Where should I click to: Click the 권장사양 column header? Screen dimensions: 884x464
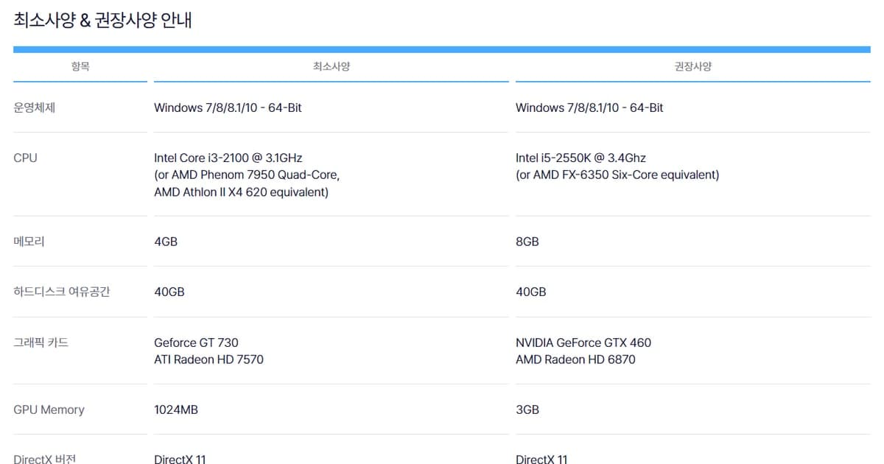tap(693, 66)
